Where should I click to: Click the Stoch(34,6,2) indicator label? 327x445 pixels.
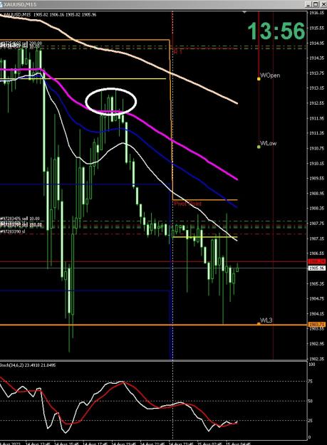[28, 365]
